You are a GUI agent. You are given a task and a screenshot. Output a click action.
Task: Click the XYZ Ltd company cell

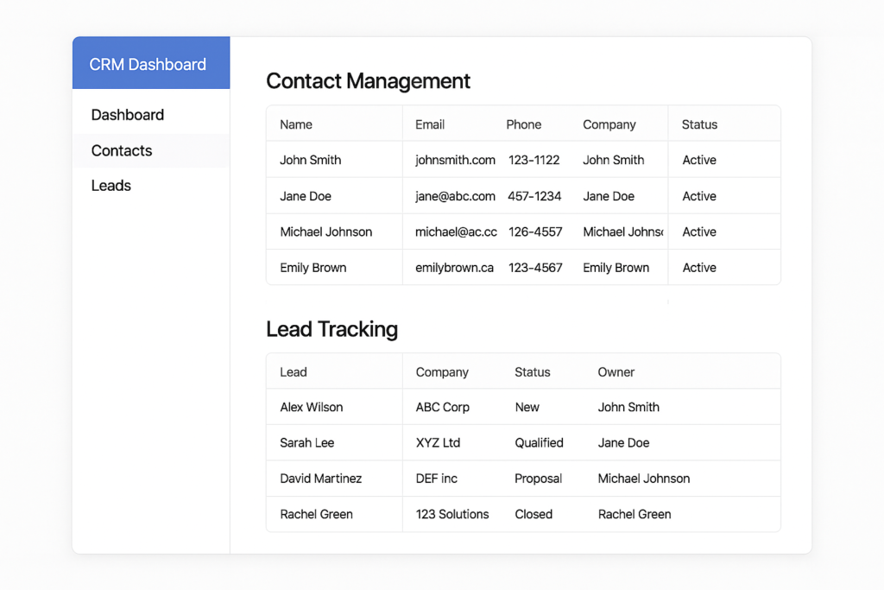click(x=438, y=443)
